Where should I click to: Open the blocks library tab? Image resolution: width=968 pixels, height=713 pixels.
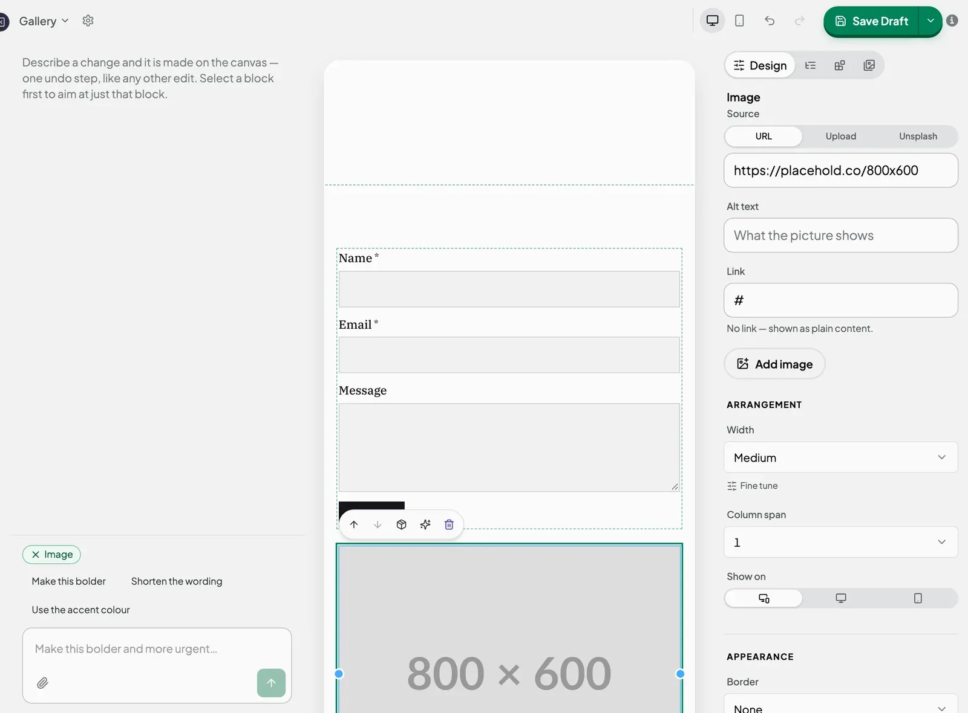click(840, 65)
